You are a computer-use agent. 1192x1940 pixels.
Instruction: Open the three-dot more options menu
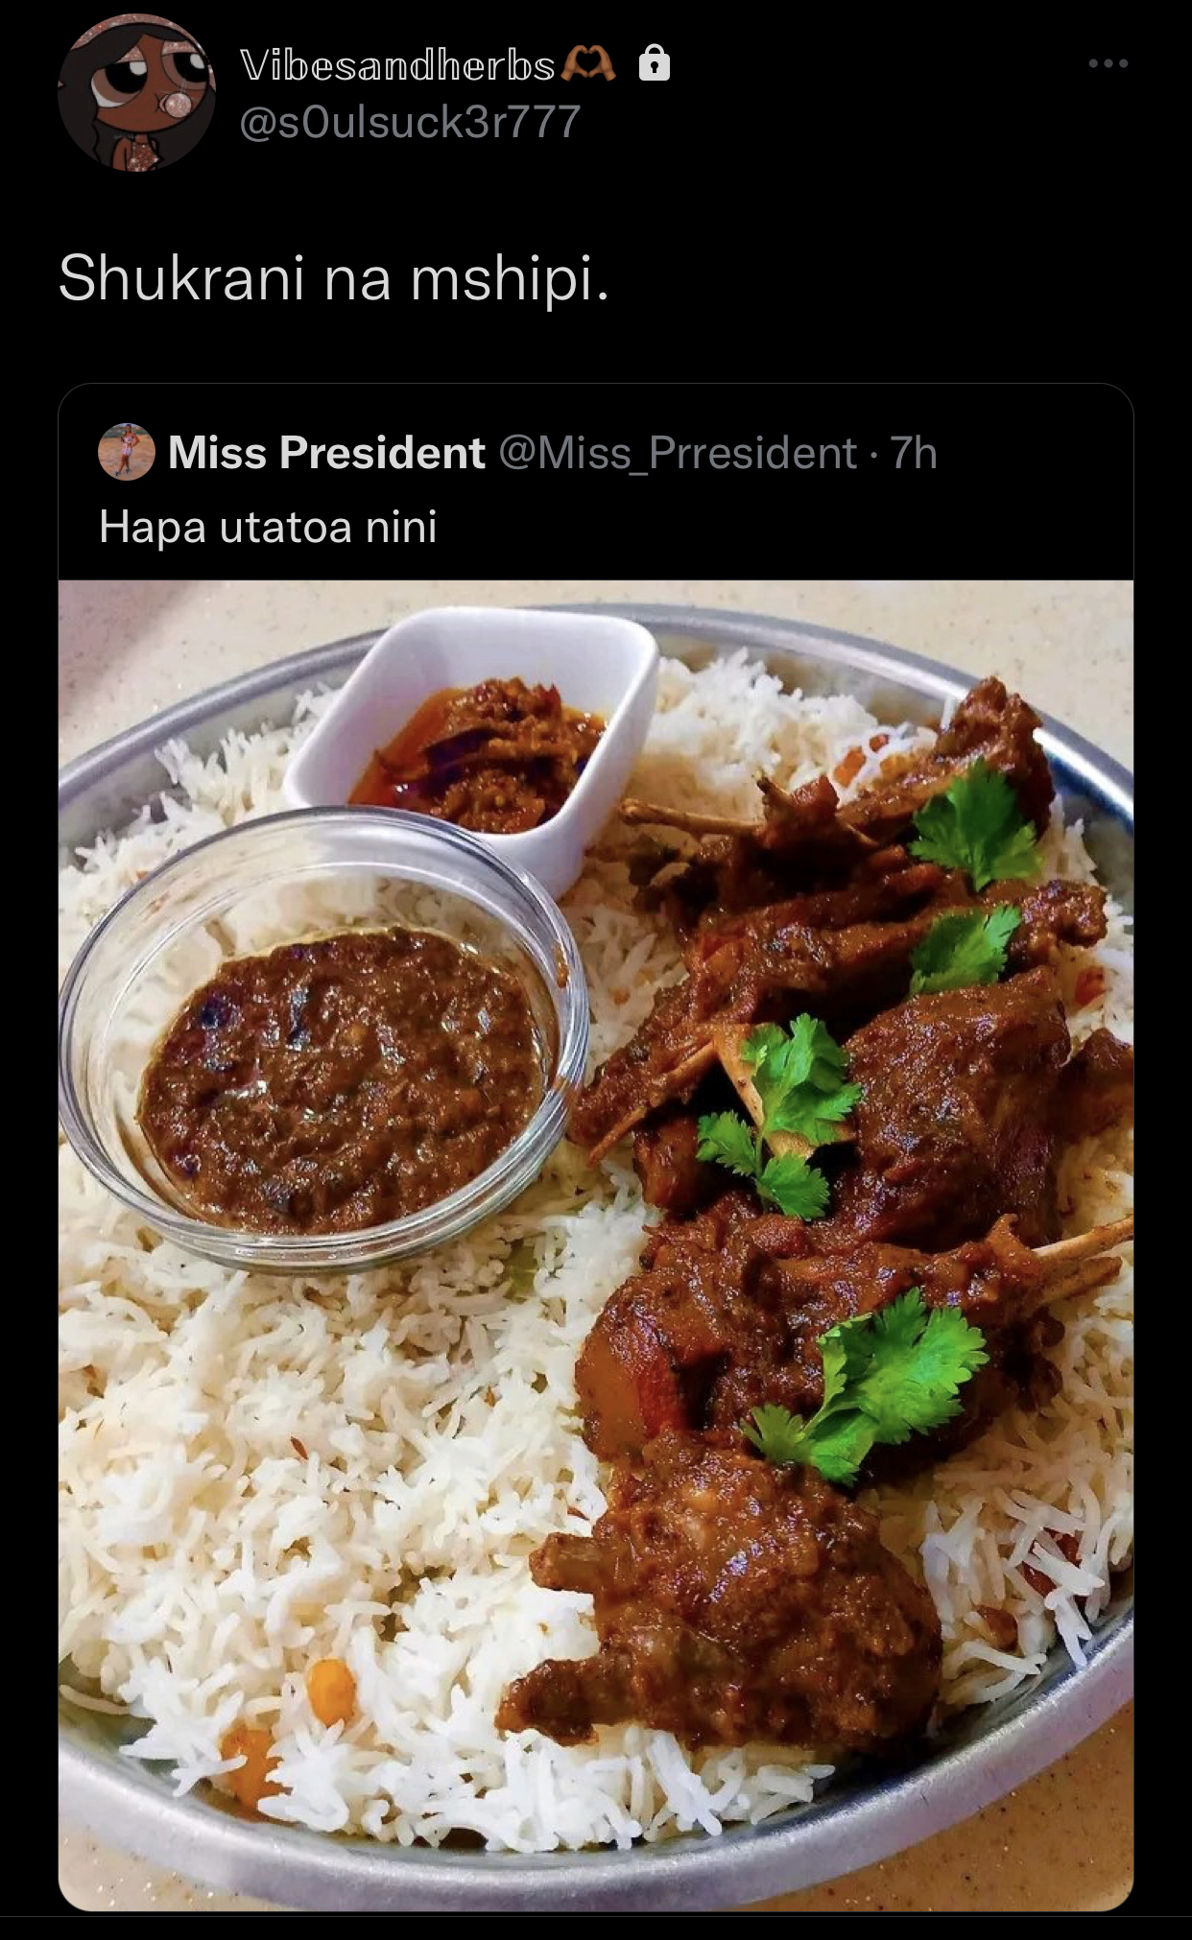coord(1108,63)
